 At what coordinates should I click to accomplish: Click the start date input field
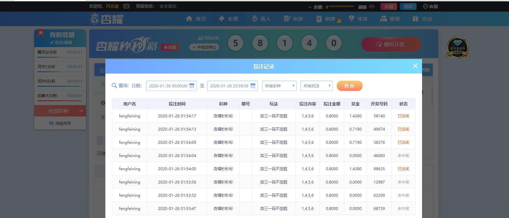tap(168, 86)
